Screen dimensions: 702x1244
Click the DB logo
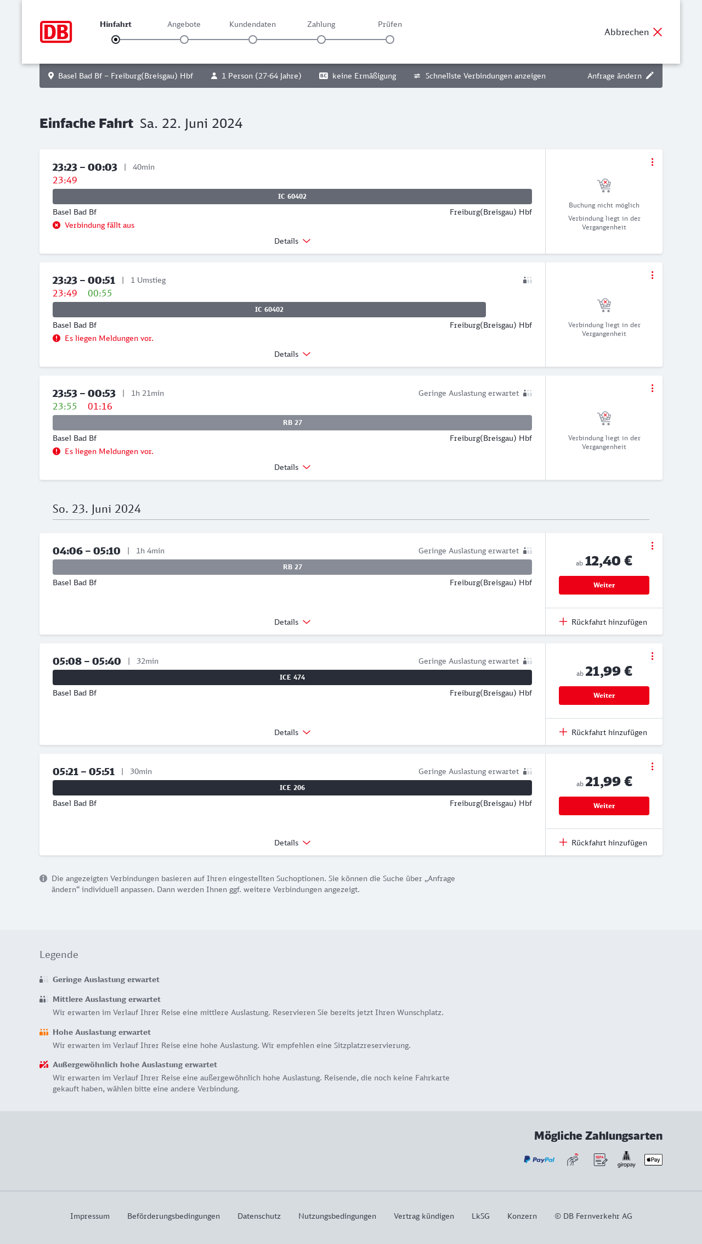pos(56,32)
